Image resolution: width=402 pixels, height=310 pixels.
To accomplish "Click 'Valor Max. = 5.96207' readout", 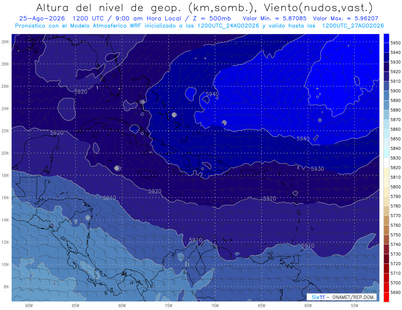I will click(x=346, y=18).
